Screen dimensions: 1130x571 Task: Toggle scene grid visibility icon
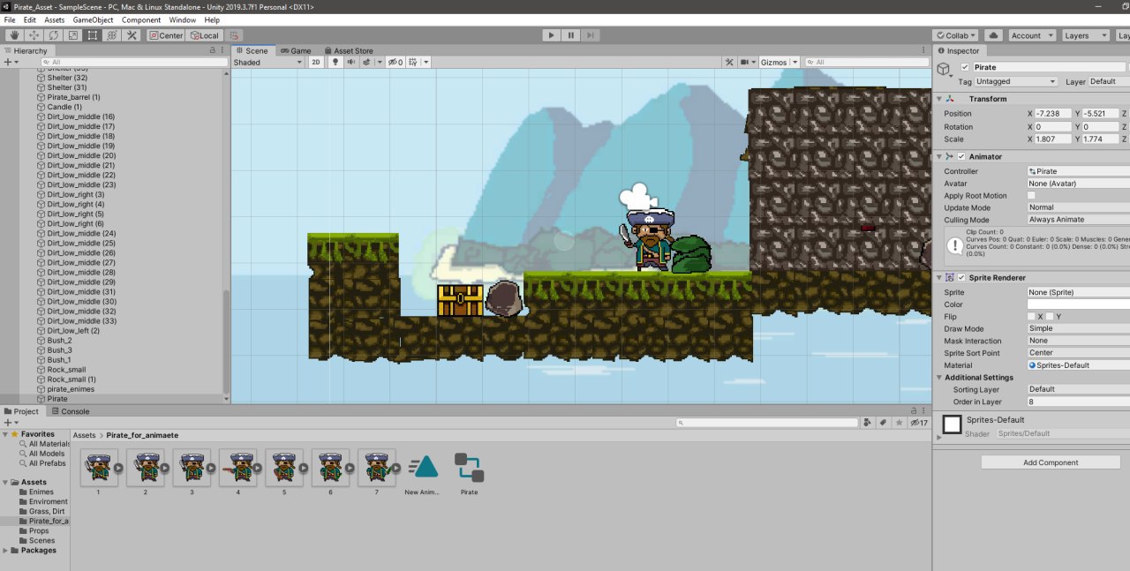[414, 62]
